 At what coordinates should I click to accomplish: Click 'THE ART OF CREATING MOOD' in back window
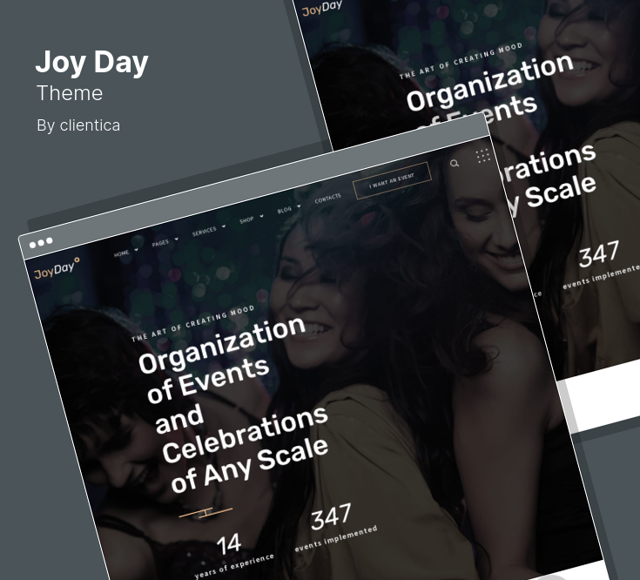pyautogui.click(x=461, y=60)
